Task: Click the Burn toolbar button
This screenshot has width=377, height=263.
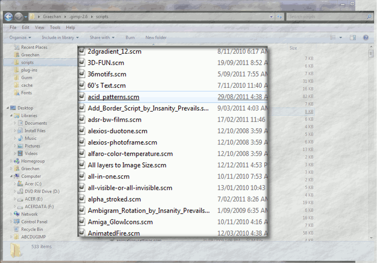Action: click(x=130, y=38)
